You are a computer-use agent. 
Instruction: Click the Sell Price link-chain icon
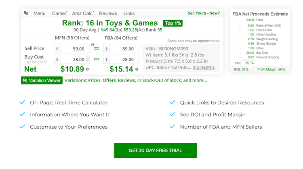click(x=97, y=49)
